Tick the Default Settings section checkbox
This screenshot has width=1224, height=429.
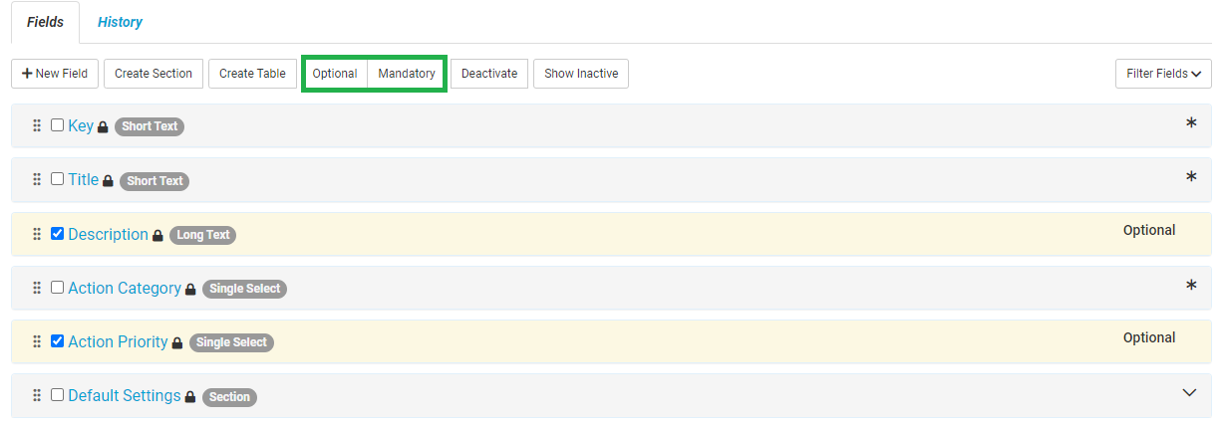tap(58, 394)
